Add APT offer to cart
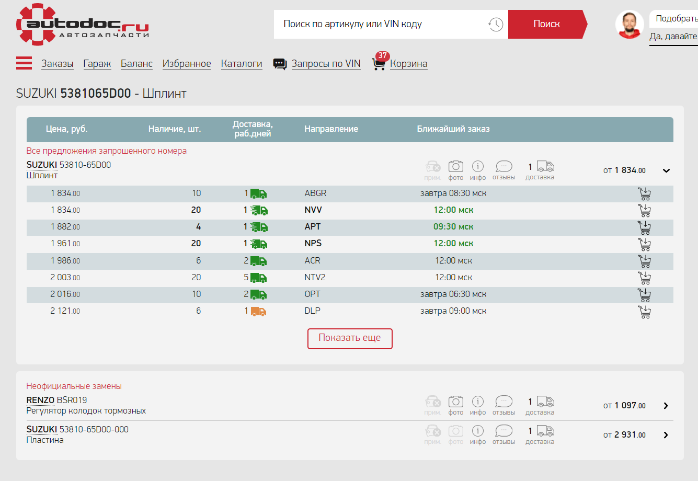698x481 pixels. pyautogui.click(x=645, y=227)
